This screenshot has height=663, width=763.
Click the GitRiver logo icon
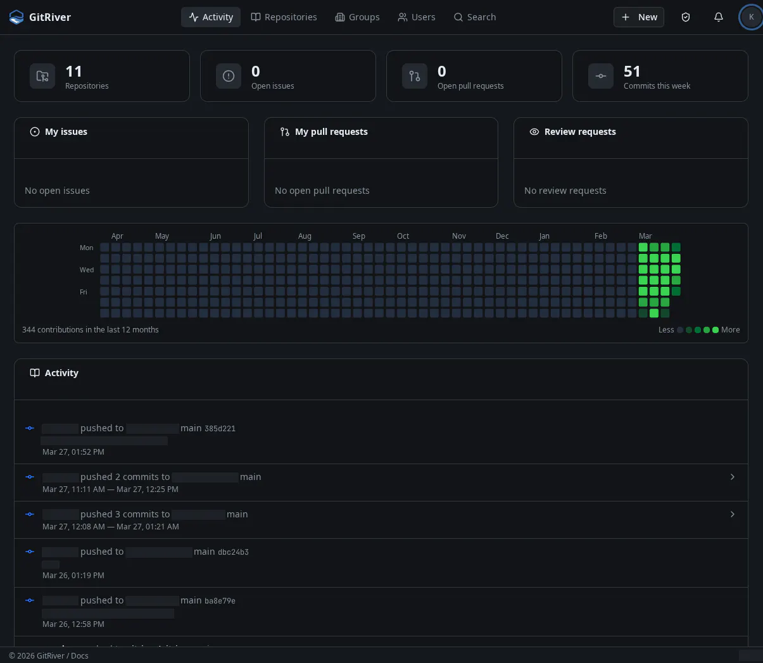tap(16, 17)
